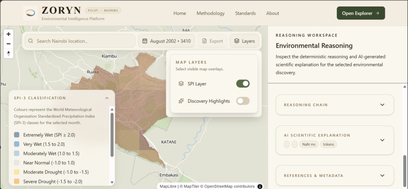Screen dimensions: 408x189
Task: Zoom in on the map
Action: pos(8,34)
